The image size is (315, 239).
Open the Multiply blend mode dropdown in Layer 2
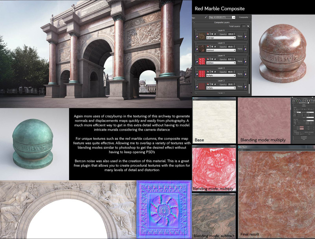pyautogui.click(x=221, y=88)
